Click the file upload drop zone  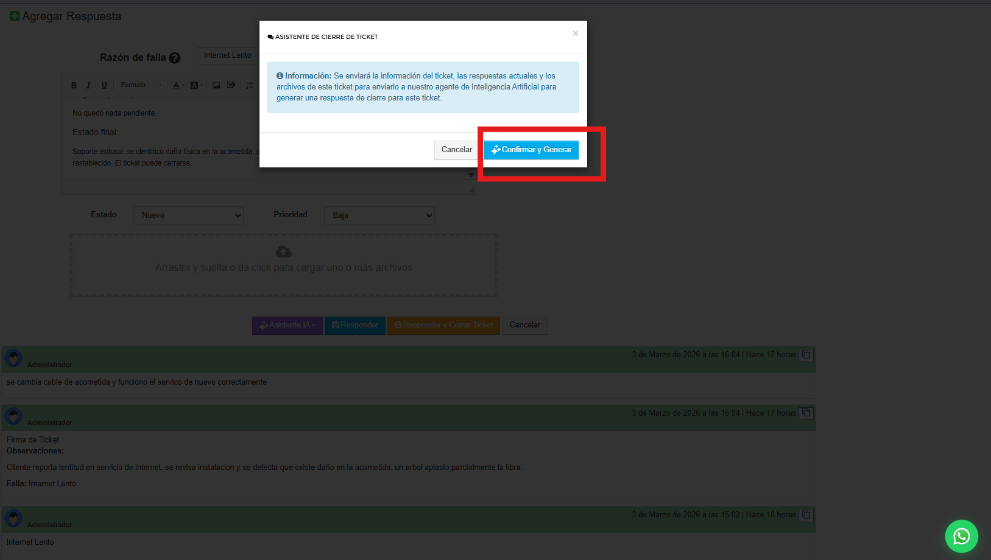pos(284,265)
